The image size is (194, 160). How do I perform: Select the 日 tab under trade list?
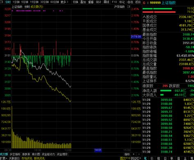tap(165, 158)
